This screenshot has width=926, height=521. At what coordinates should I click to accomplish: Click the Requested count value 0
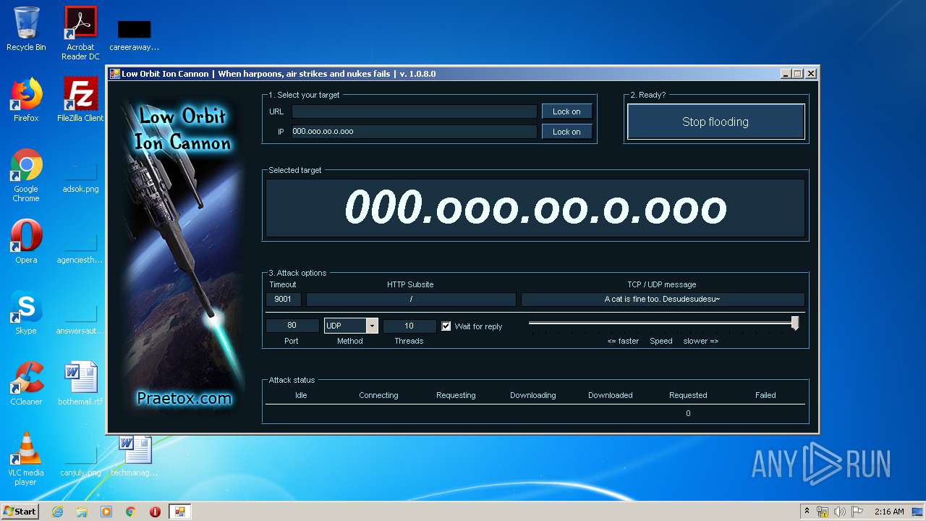click(x=688, y=413)
